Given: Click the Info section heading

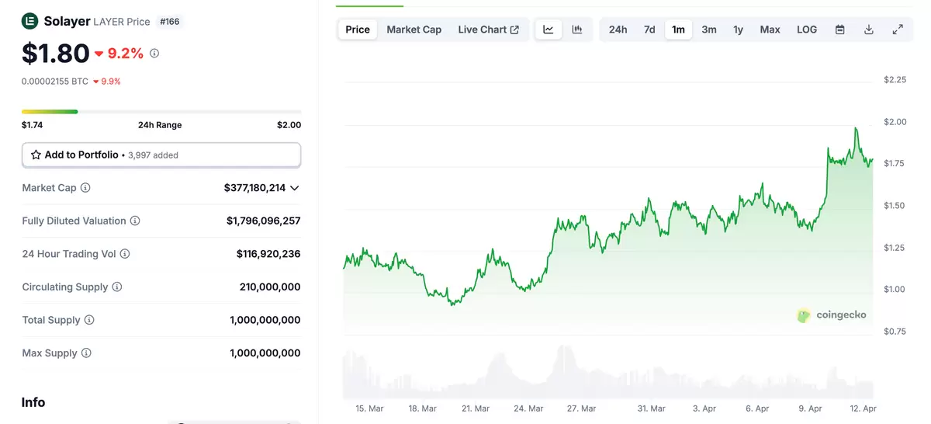Looking at the screenshot, I should pos(33,402).
